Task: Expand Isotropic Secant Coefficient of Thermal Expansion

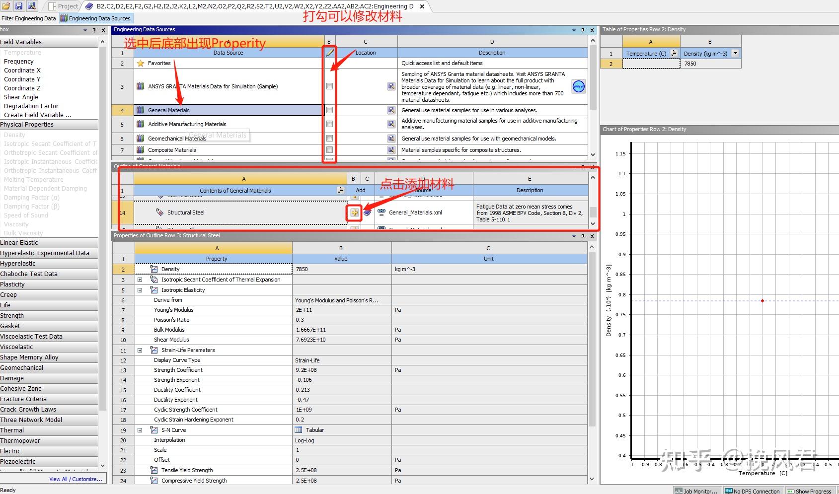Action: [x=140, y=280]
